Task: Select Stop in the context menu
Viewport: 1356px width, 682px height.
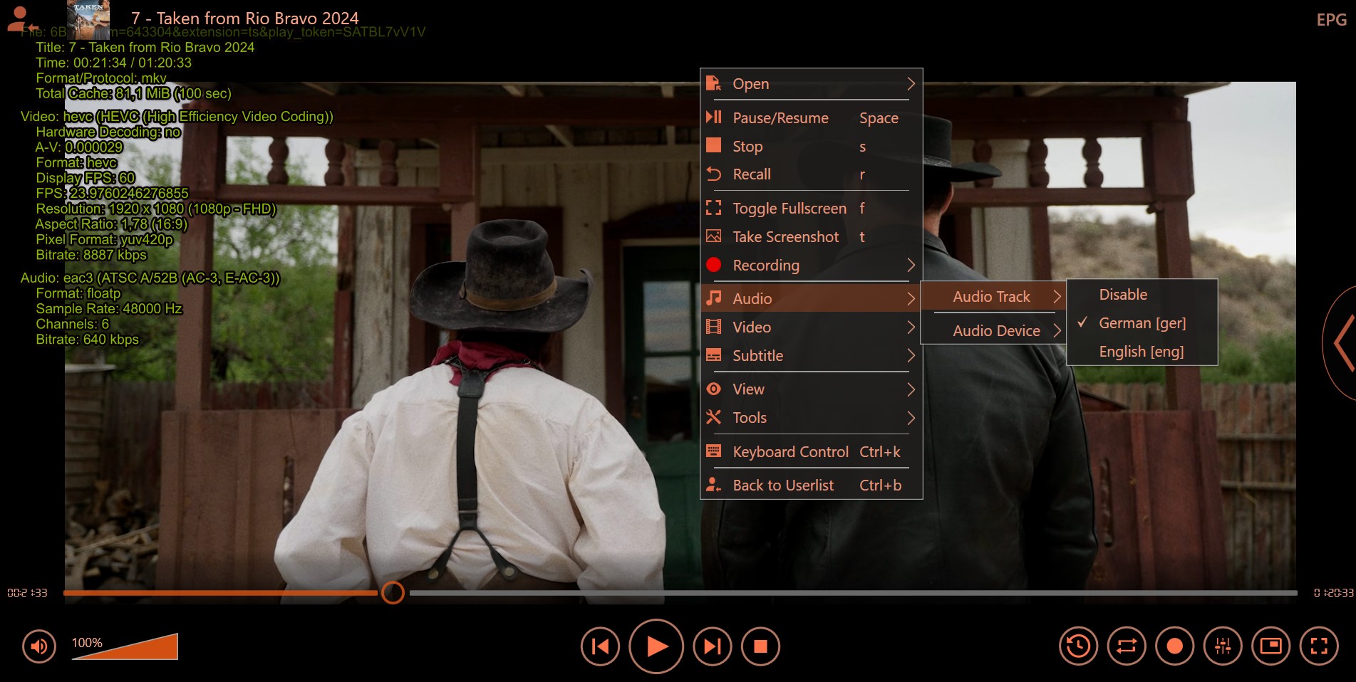Action: pos(811,147)
